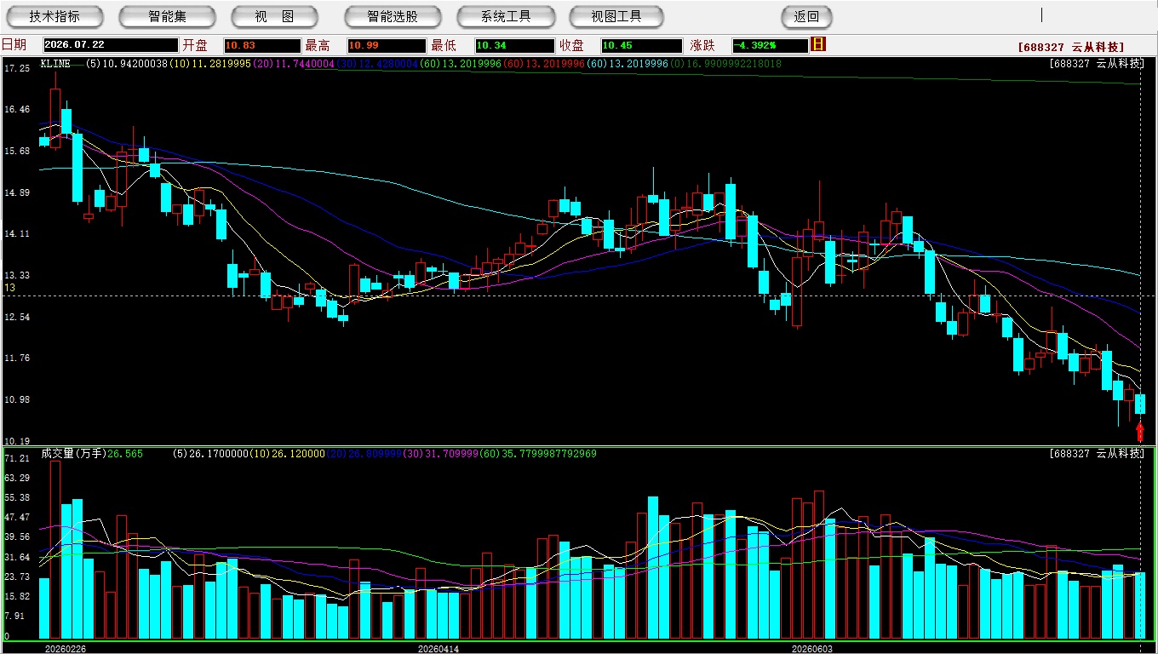1158x654 pixels.
Task: Click the 最低 value field 10.34
Action: coord(515,45)
